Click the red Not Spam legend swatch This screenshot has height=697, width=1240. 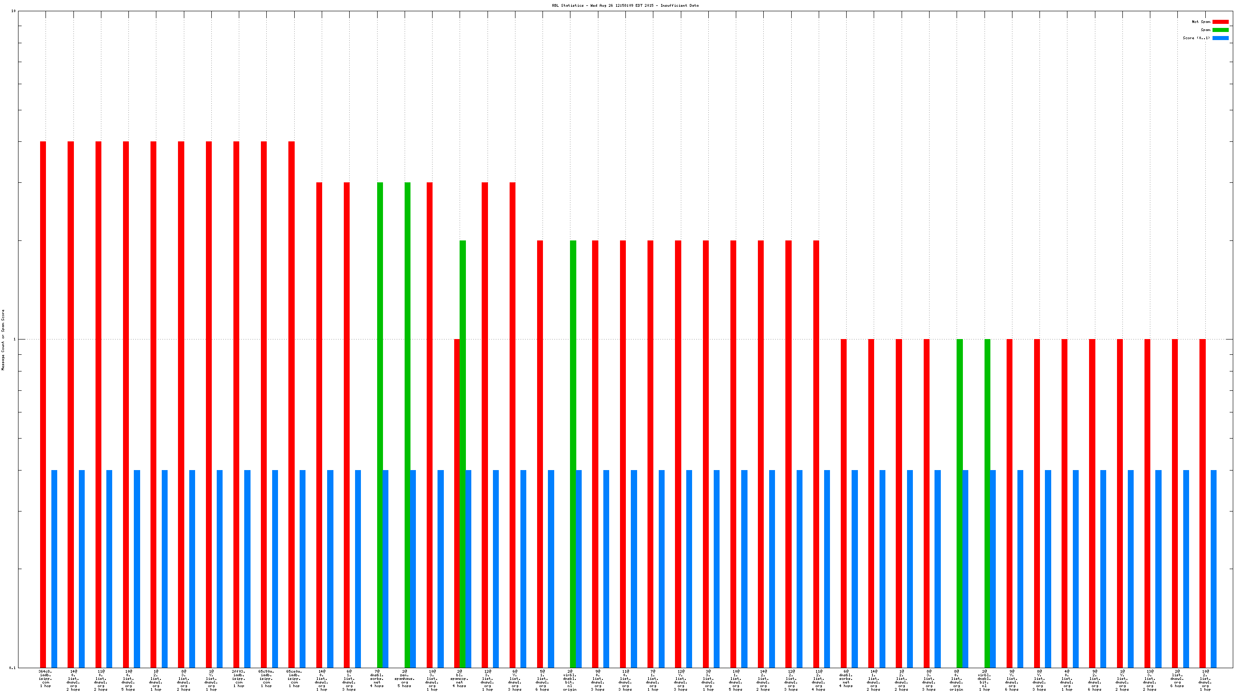click(1220, 22)
